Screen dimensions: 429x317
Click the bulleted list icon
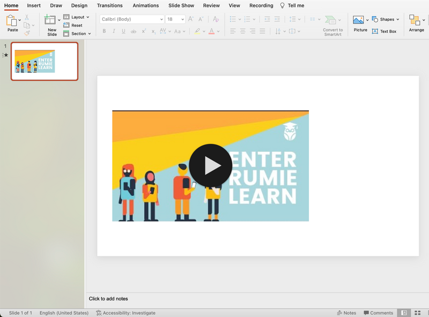[233, 19]
